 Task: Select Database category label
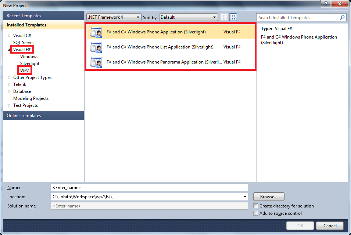[x=22, y=91]
